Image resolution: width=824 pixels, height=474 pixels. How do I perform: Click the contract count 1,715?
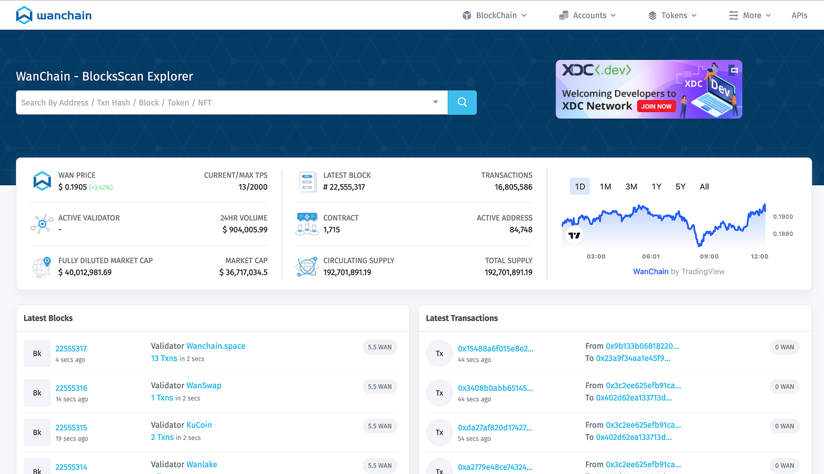point(331,229)
